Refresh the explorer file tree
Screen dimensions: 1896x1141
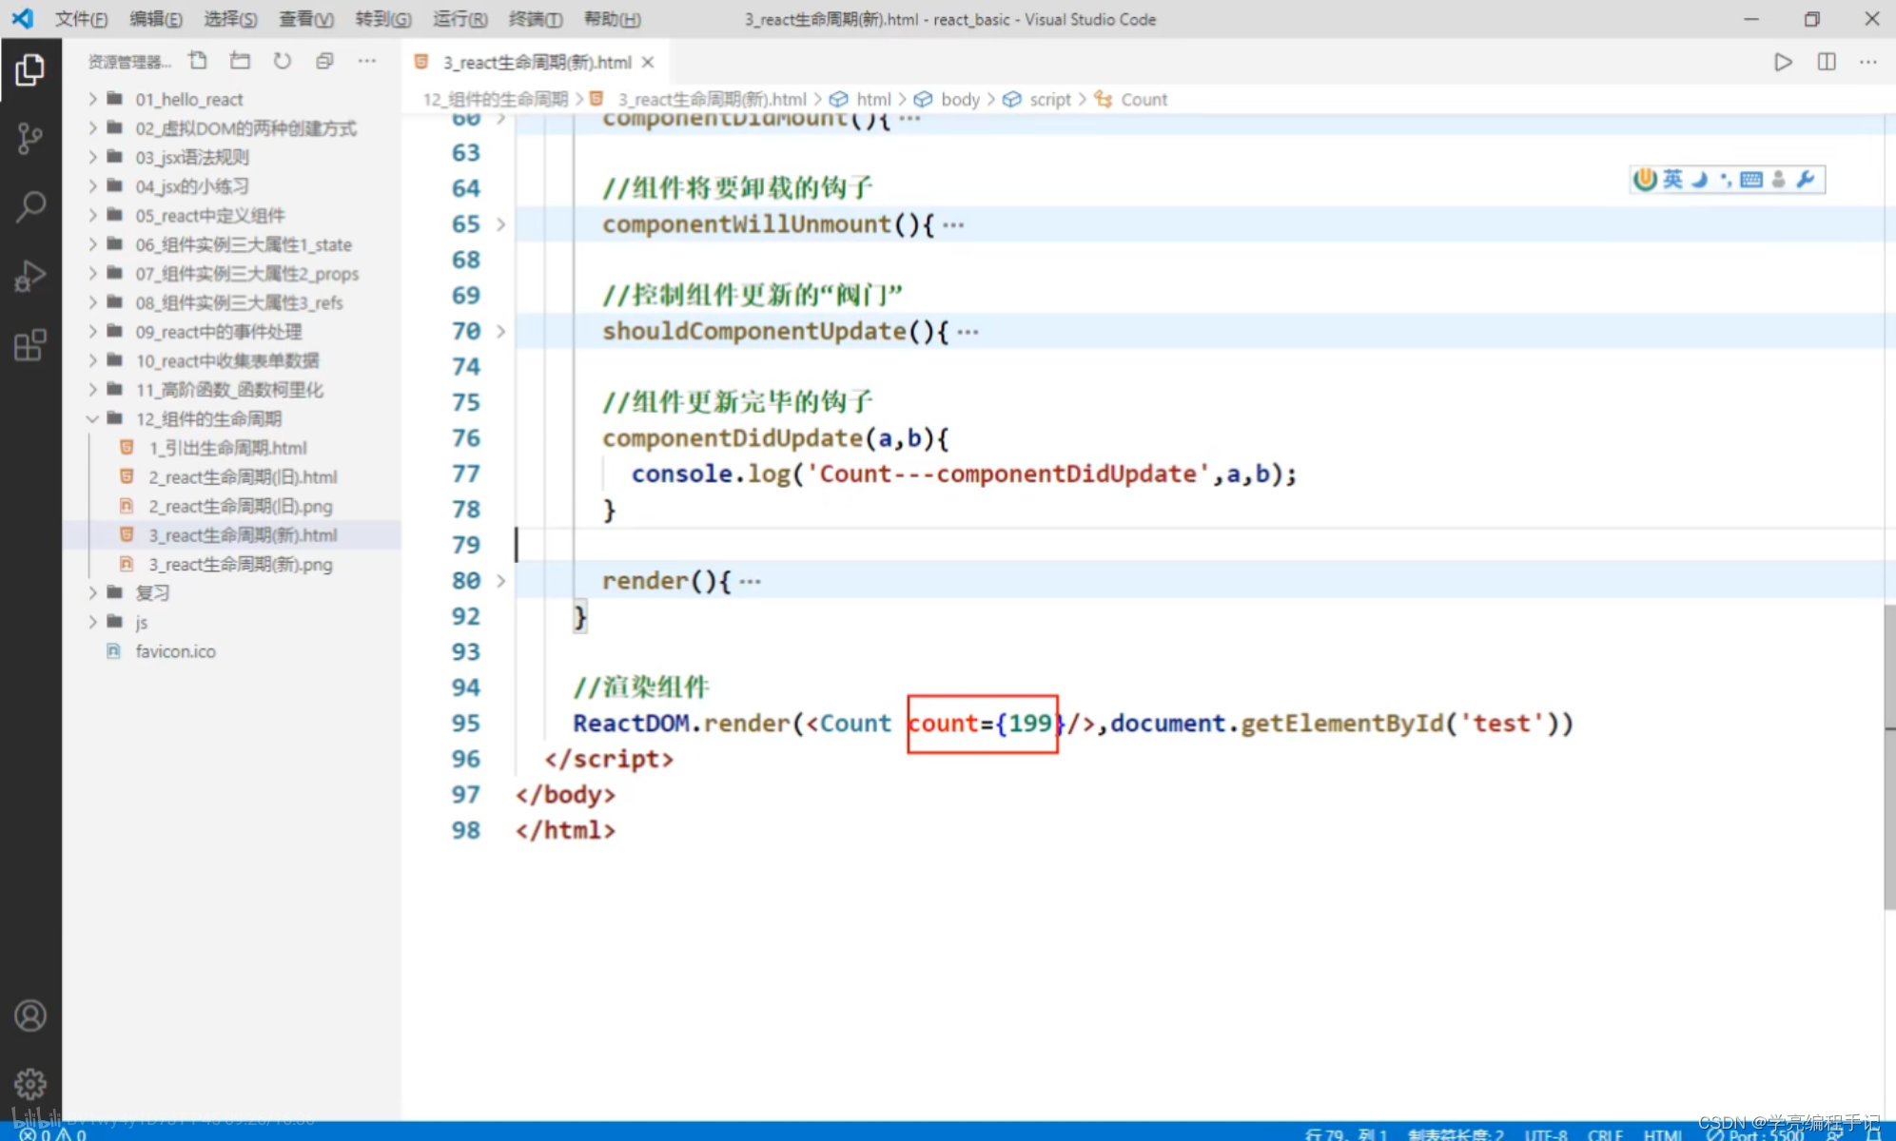[x=283, y=61]
